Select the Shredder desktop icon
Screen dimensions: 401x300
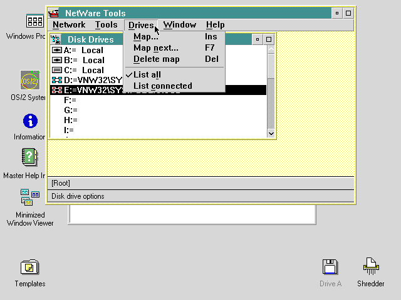pyautogui.click(x=371, y=266)
